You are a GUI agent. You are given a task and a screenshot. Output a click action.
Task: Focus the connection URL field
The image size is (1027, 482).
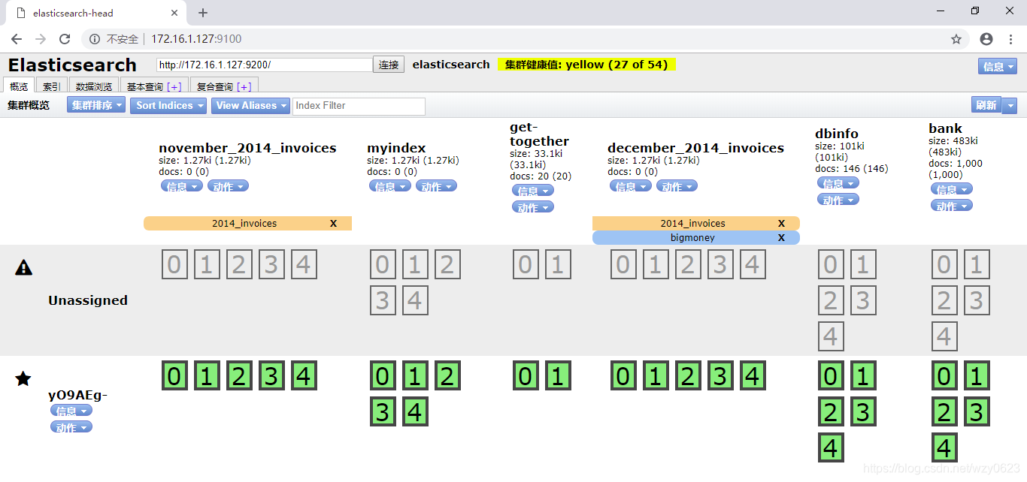point(265,65)
